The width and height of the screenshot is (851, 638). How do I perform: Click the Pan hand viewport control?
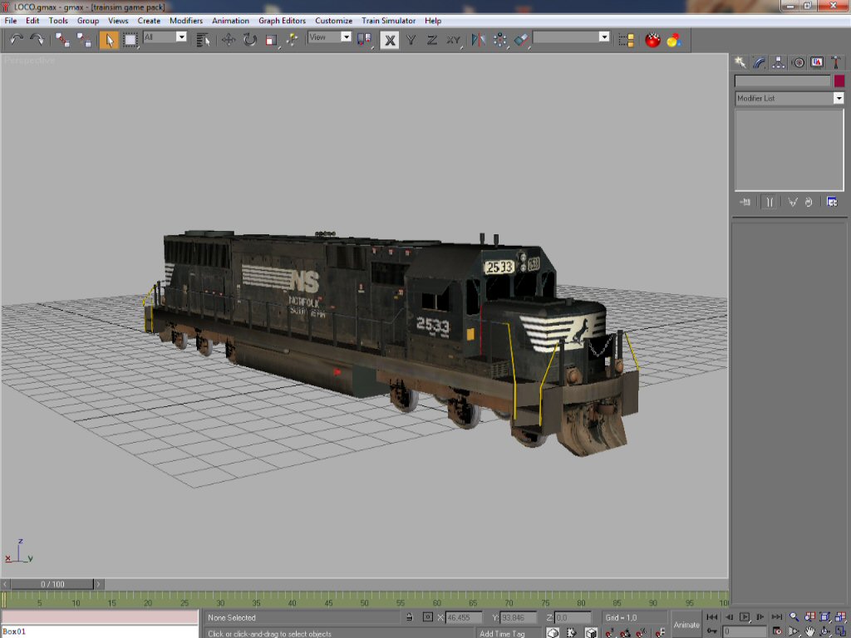809,631
